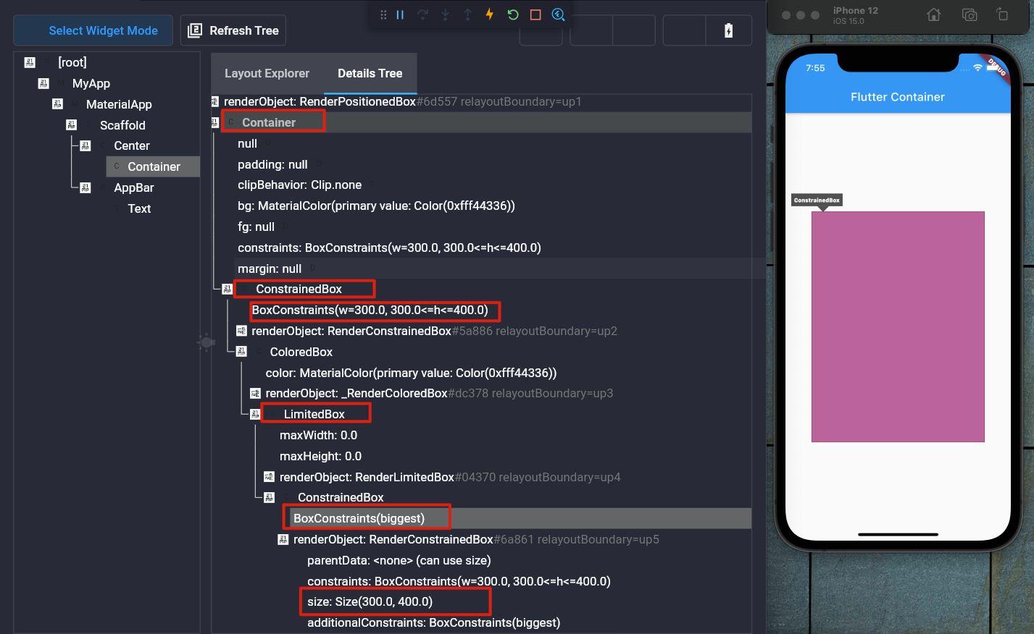Click the battery indicator icon
This screenshot has height=634, width=1034.
729,30
